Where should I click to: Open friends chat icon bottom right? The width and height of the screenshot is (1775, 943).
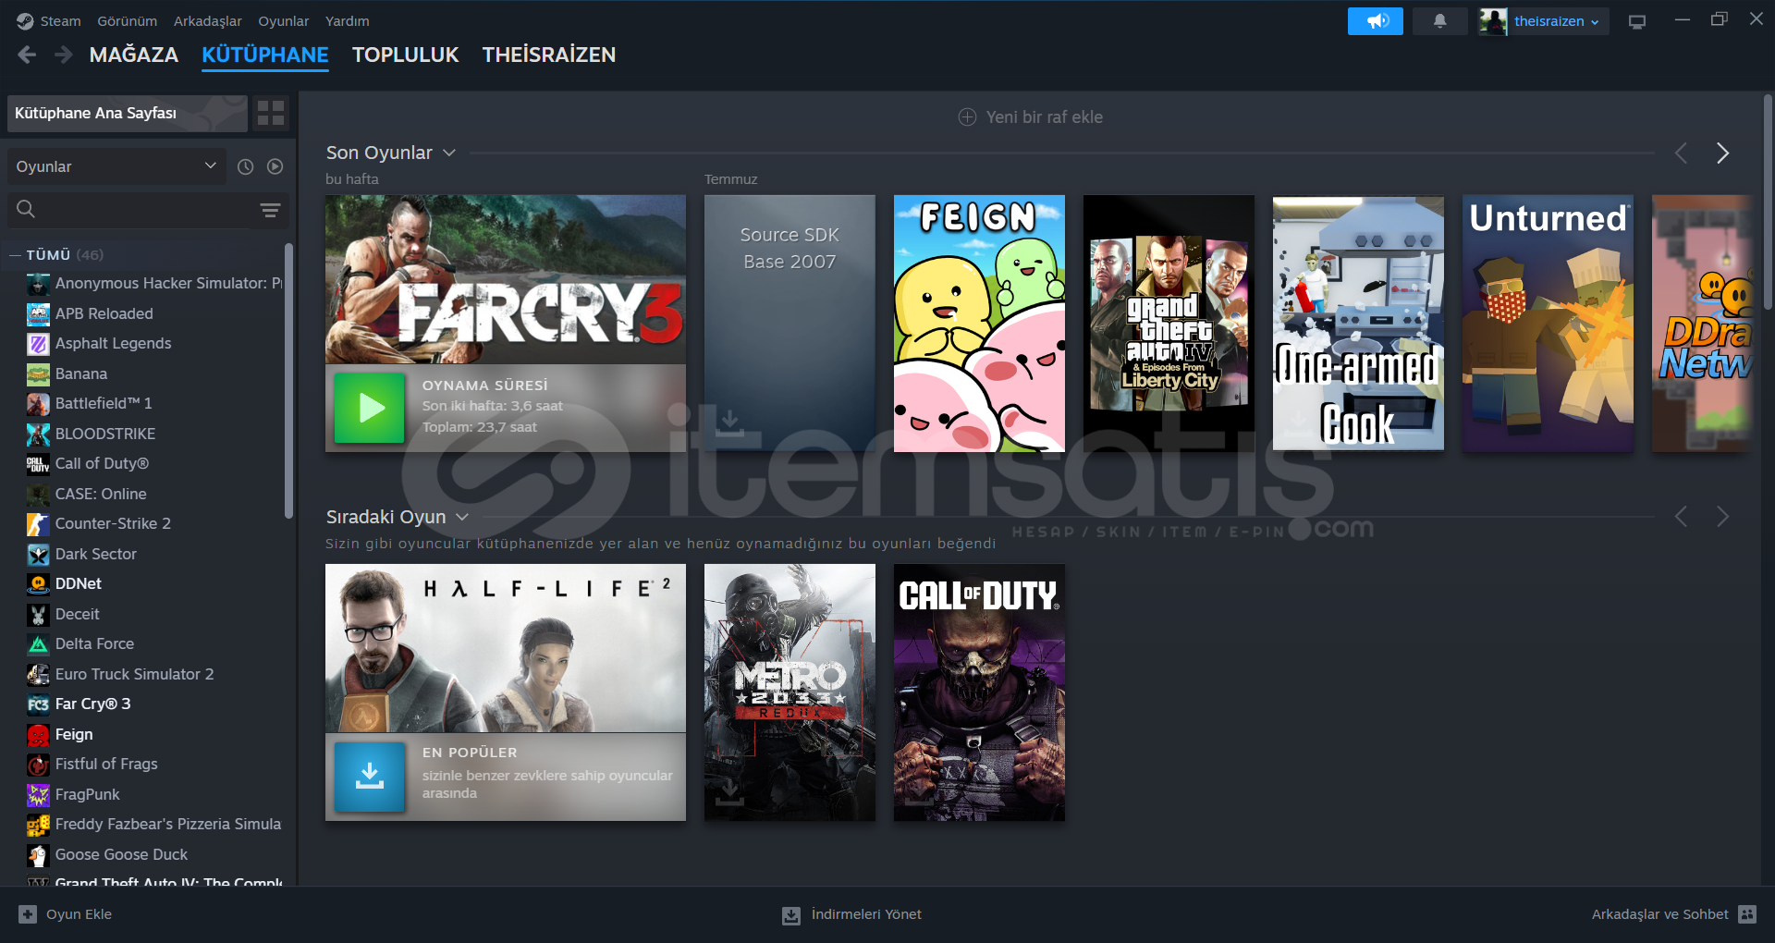(x=1746, y=914)
